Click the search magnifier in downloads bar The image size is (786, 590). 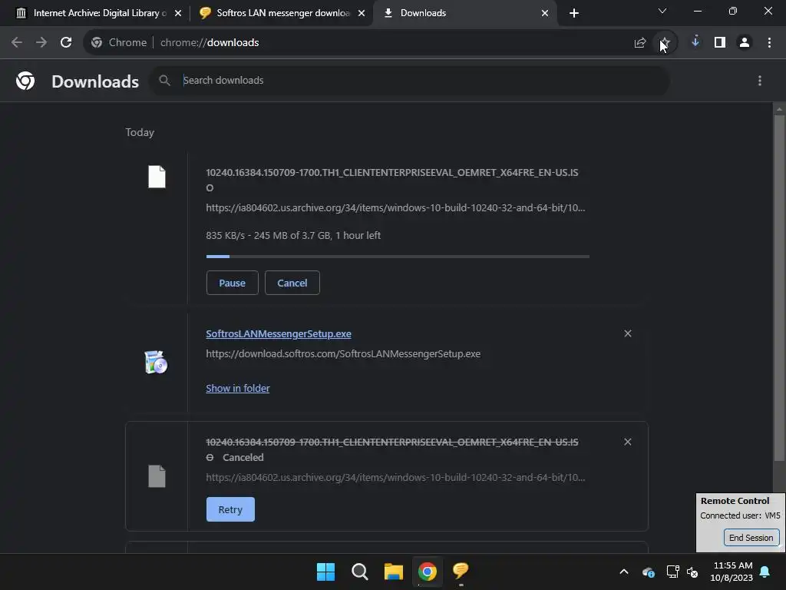(164, 80)
